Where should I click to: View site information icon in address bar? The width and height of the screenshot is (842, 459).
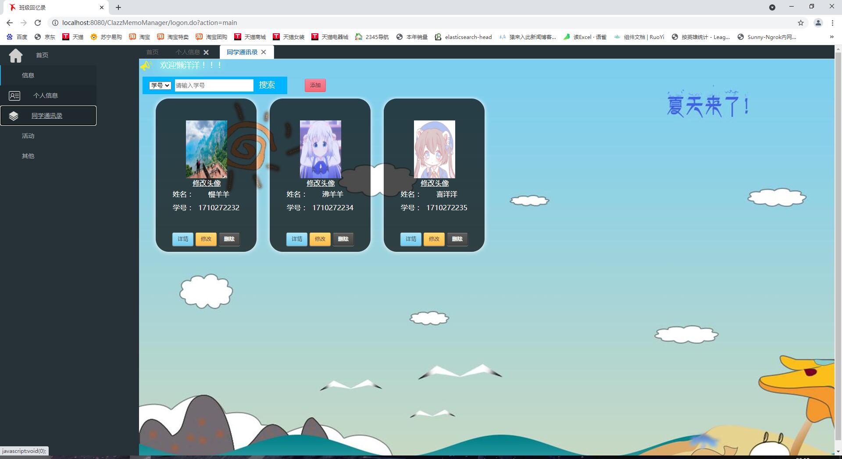(x=55, y=23)
